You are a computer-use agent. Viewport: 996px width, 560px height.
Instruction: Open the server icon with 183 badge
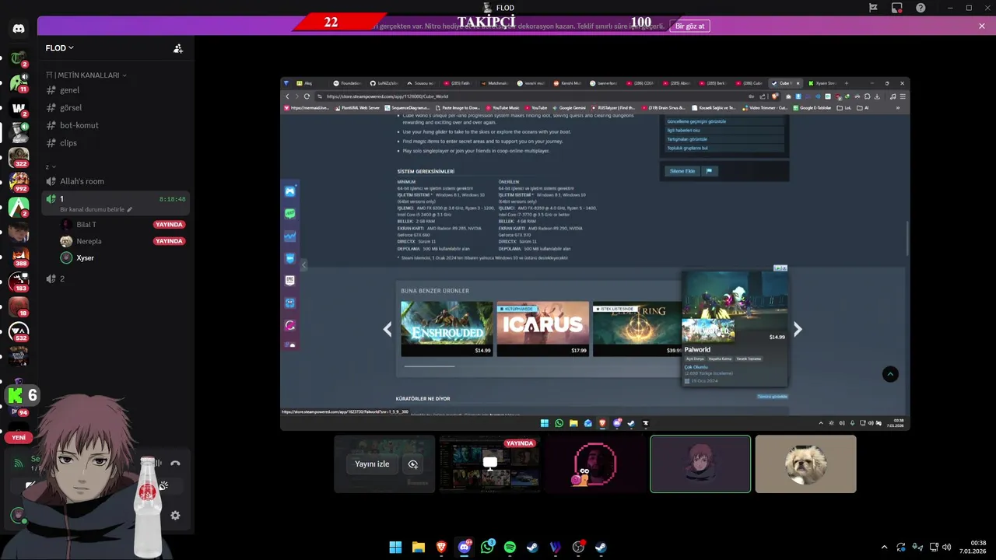click(19, 282)
